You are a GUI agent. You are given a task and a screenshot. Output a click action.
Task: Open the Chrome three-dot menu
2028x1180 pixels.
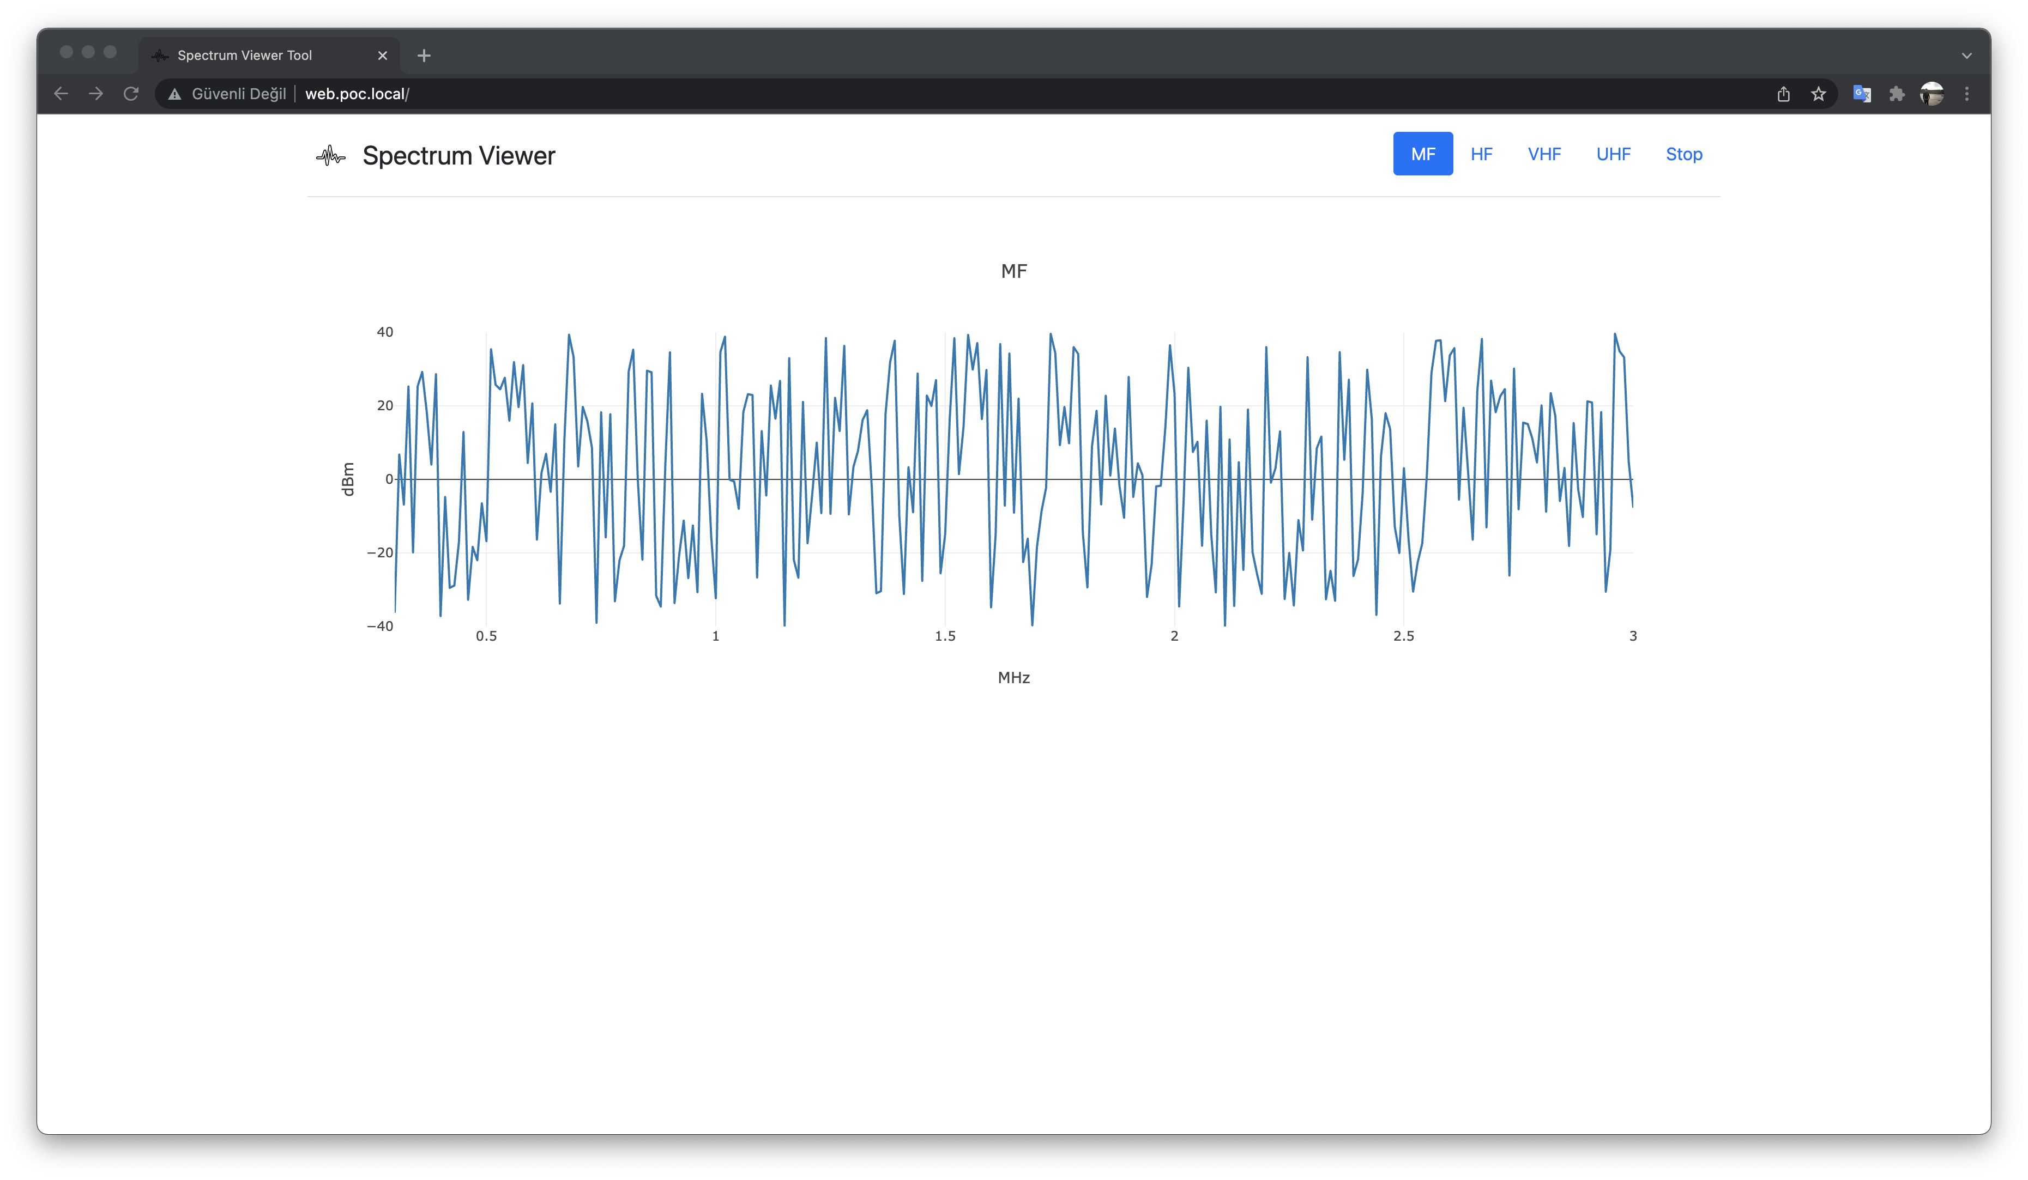pyautogui.click(x=1967, y=94)
